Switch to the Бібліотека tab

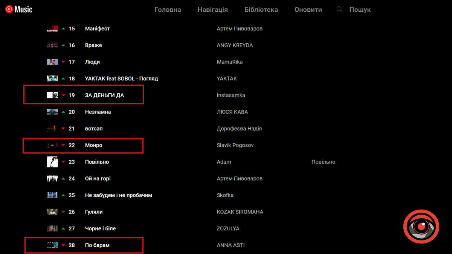click(x=261, y=10)
